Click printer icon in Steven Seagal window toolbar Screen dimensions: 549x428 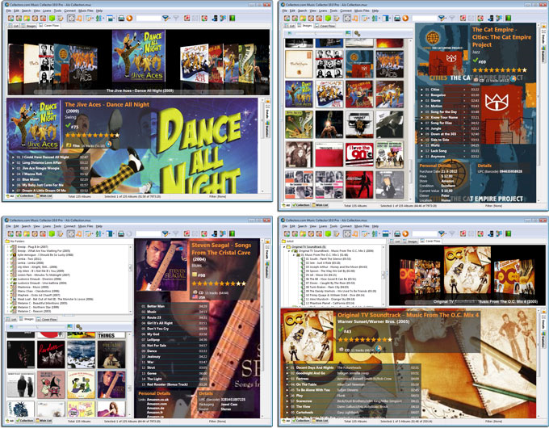coord(121,233)
